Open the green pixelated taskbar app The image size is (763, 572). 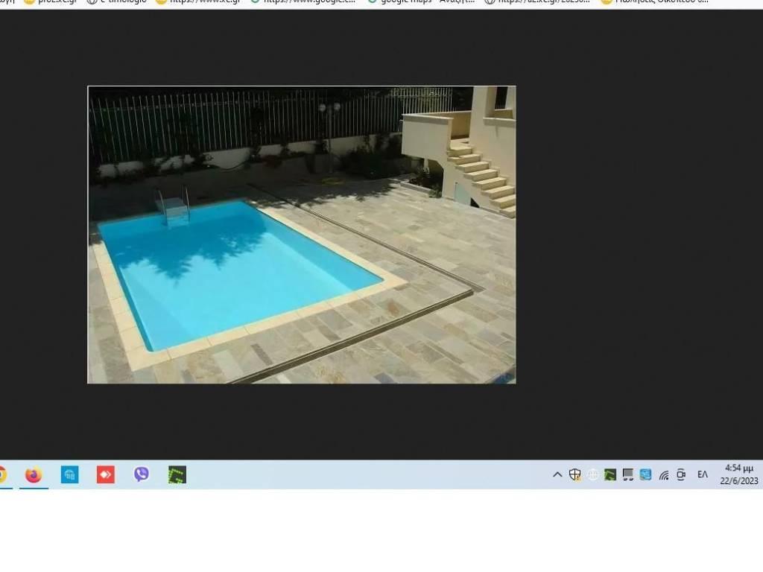click(177, 474)
